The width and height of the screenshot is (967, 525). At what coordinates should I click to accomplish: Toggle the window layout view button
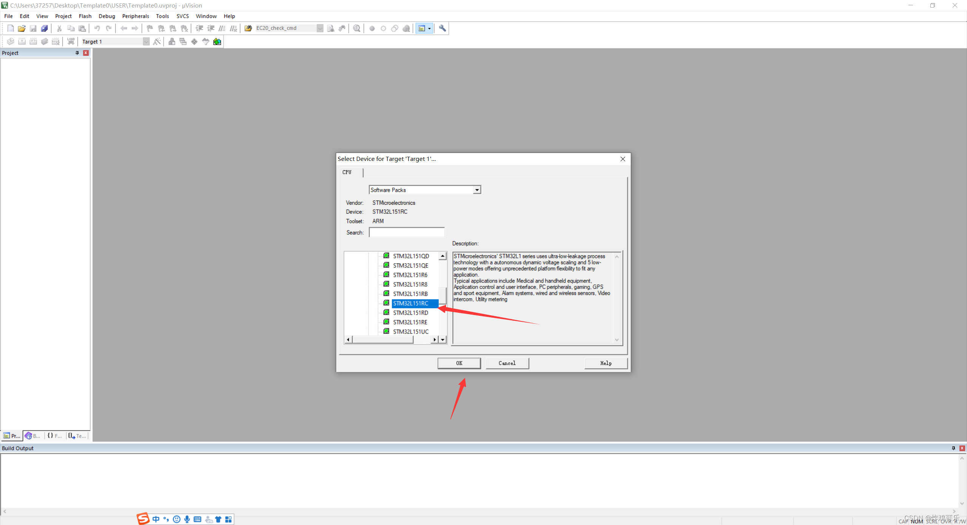(422, 28)
